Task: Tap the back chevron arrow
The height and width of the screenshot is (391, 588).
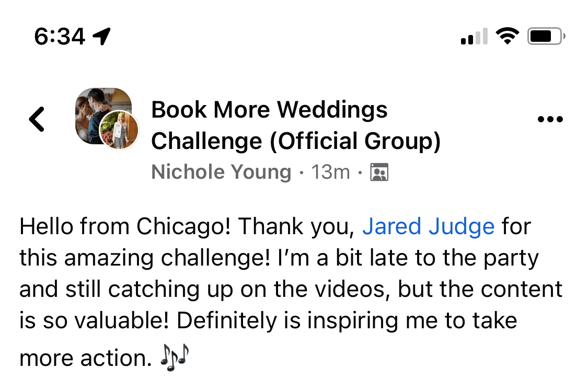Action: [37, 119]
